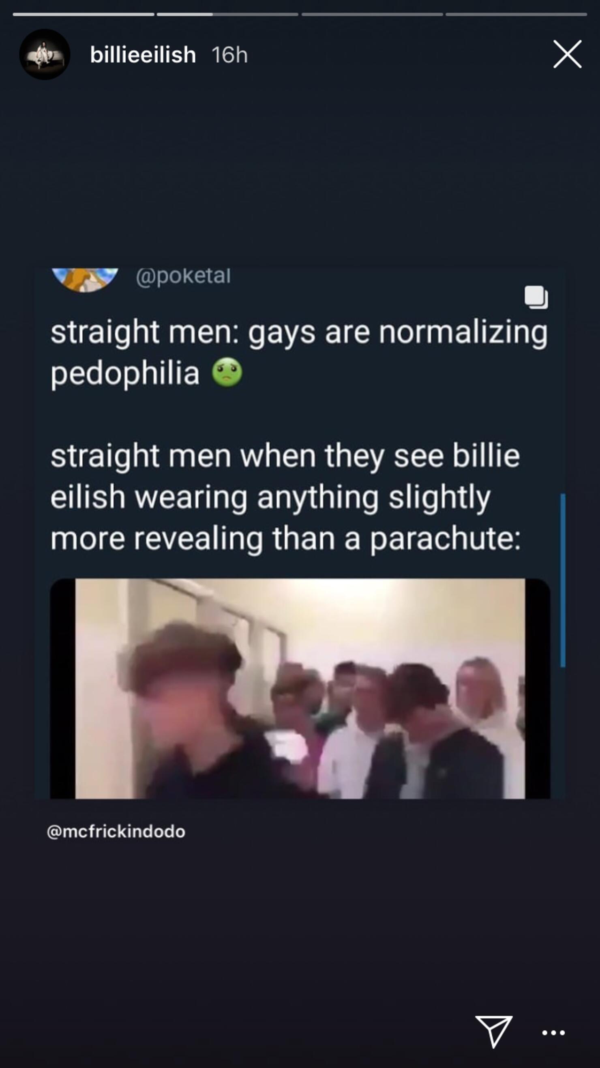Tap the 'gays are normalizing' tweet line

(x=299, y=333)
